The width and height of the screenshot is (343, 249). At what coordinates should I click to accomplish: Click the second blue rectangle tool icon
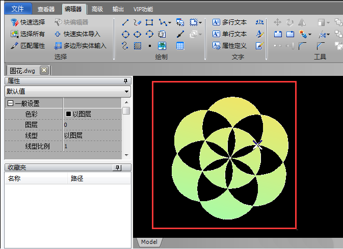(290, 34)
